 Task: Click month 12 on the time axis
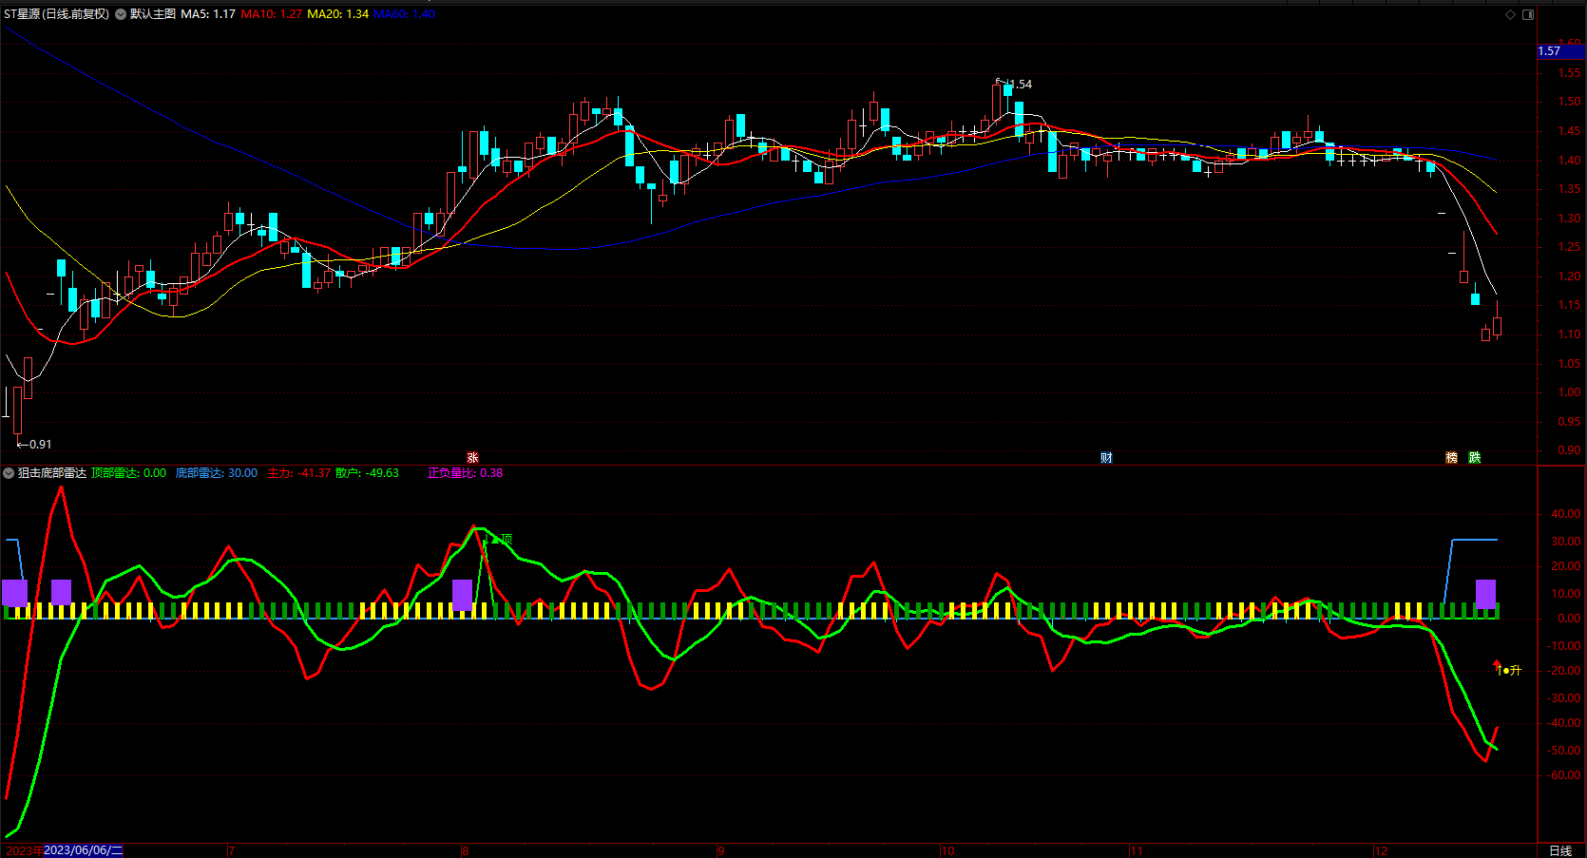(1381, 851)
